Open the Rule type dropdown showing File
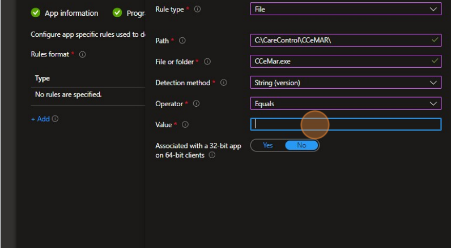This screenshot has width=451, height=248. (346, 10)
